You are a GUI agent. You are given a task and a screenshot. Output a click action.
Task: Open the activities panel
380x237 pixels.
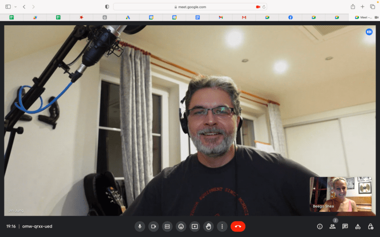click(x=358, y=226)
